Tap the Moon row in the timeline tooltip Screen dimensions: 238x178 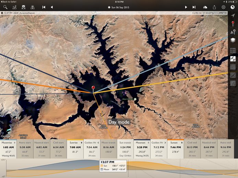pyautogui.click(x=113, y=169)
